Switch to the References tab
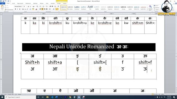The image size is (177, 99). (28, 4)
